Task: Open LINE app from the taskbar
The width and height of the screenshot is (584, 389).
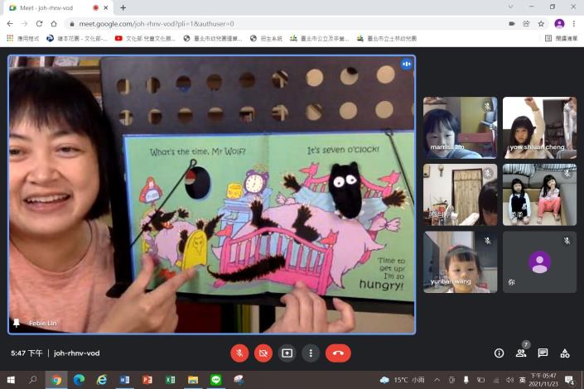Action: click(215, 380)
